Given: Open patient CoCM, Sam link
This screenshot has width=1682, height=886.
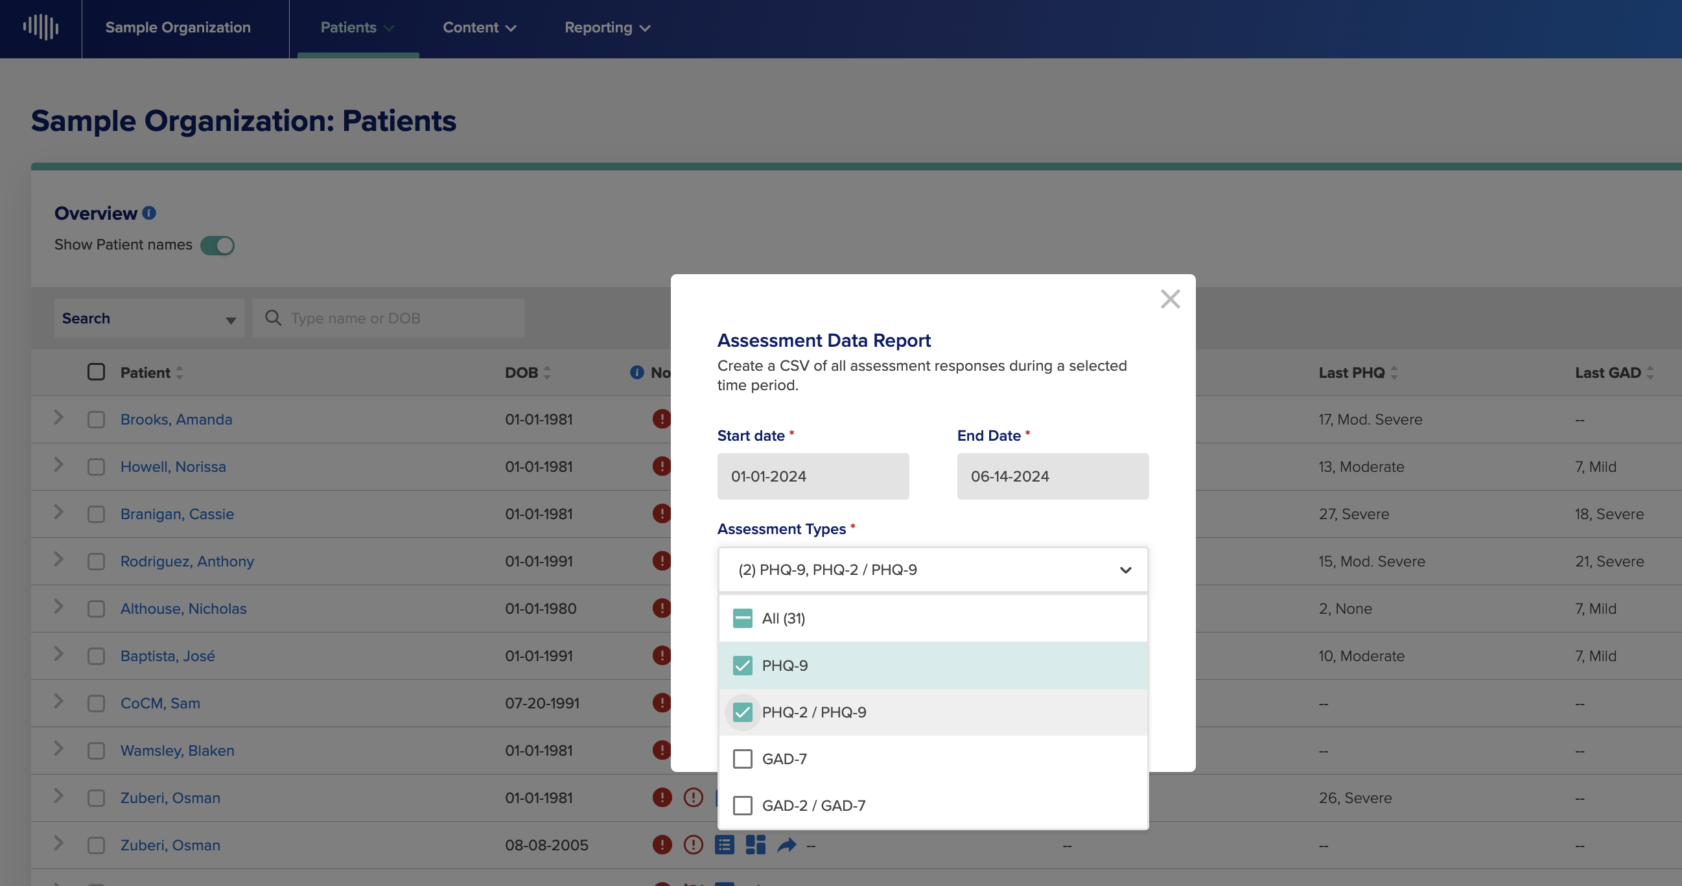Looking at the screenshot, I should (160, 703).
